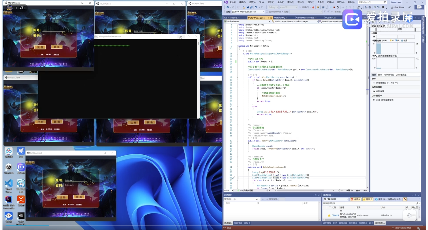
Task: Toggle the bookmark icon in toolbar
Action: [383, 7]
